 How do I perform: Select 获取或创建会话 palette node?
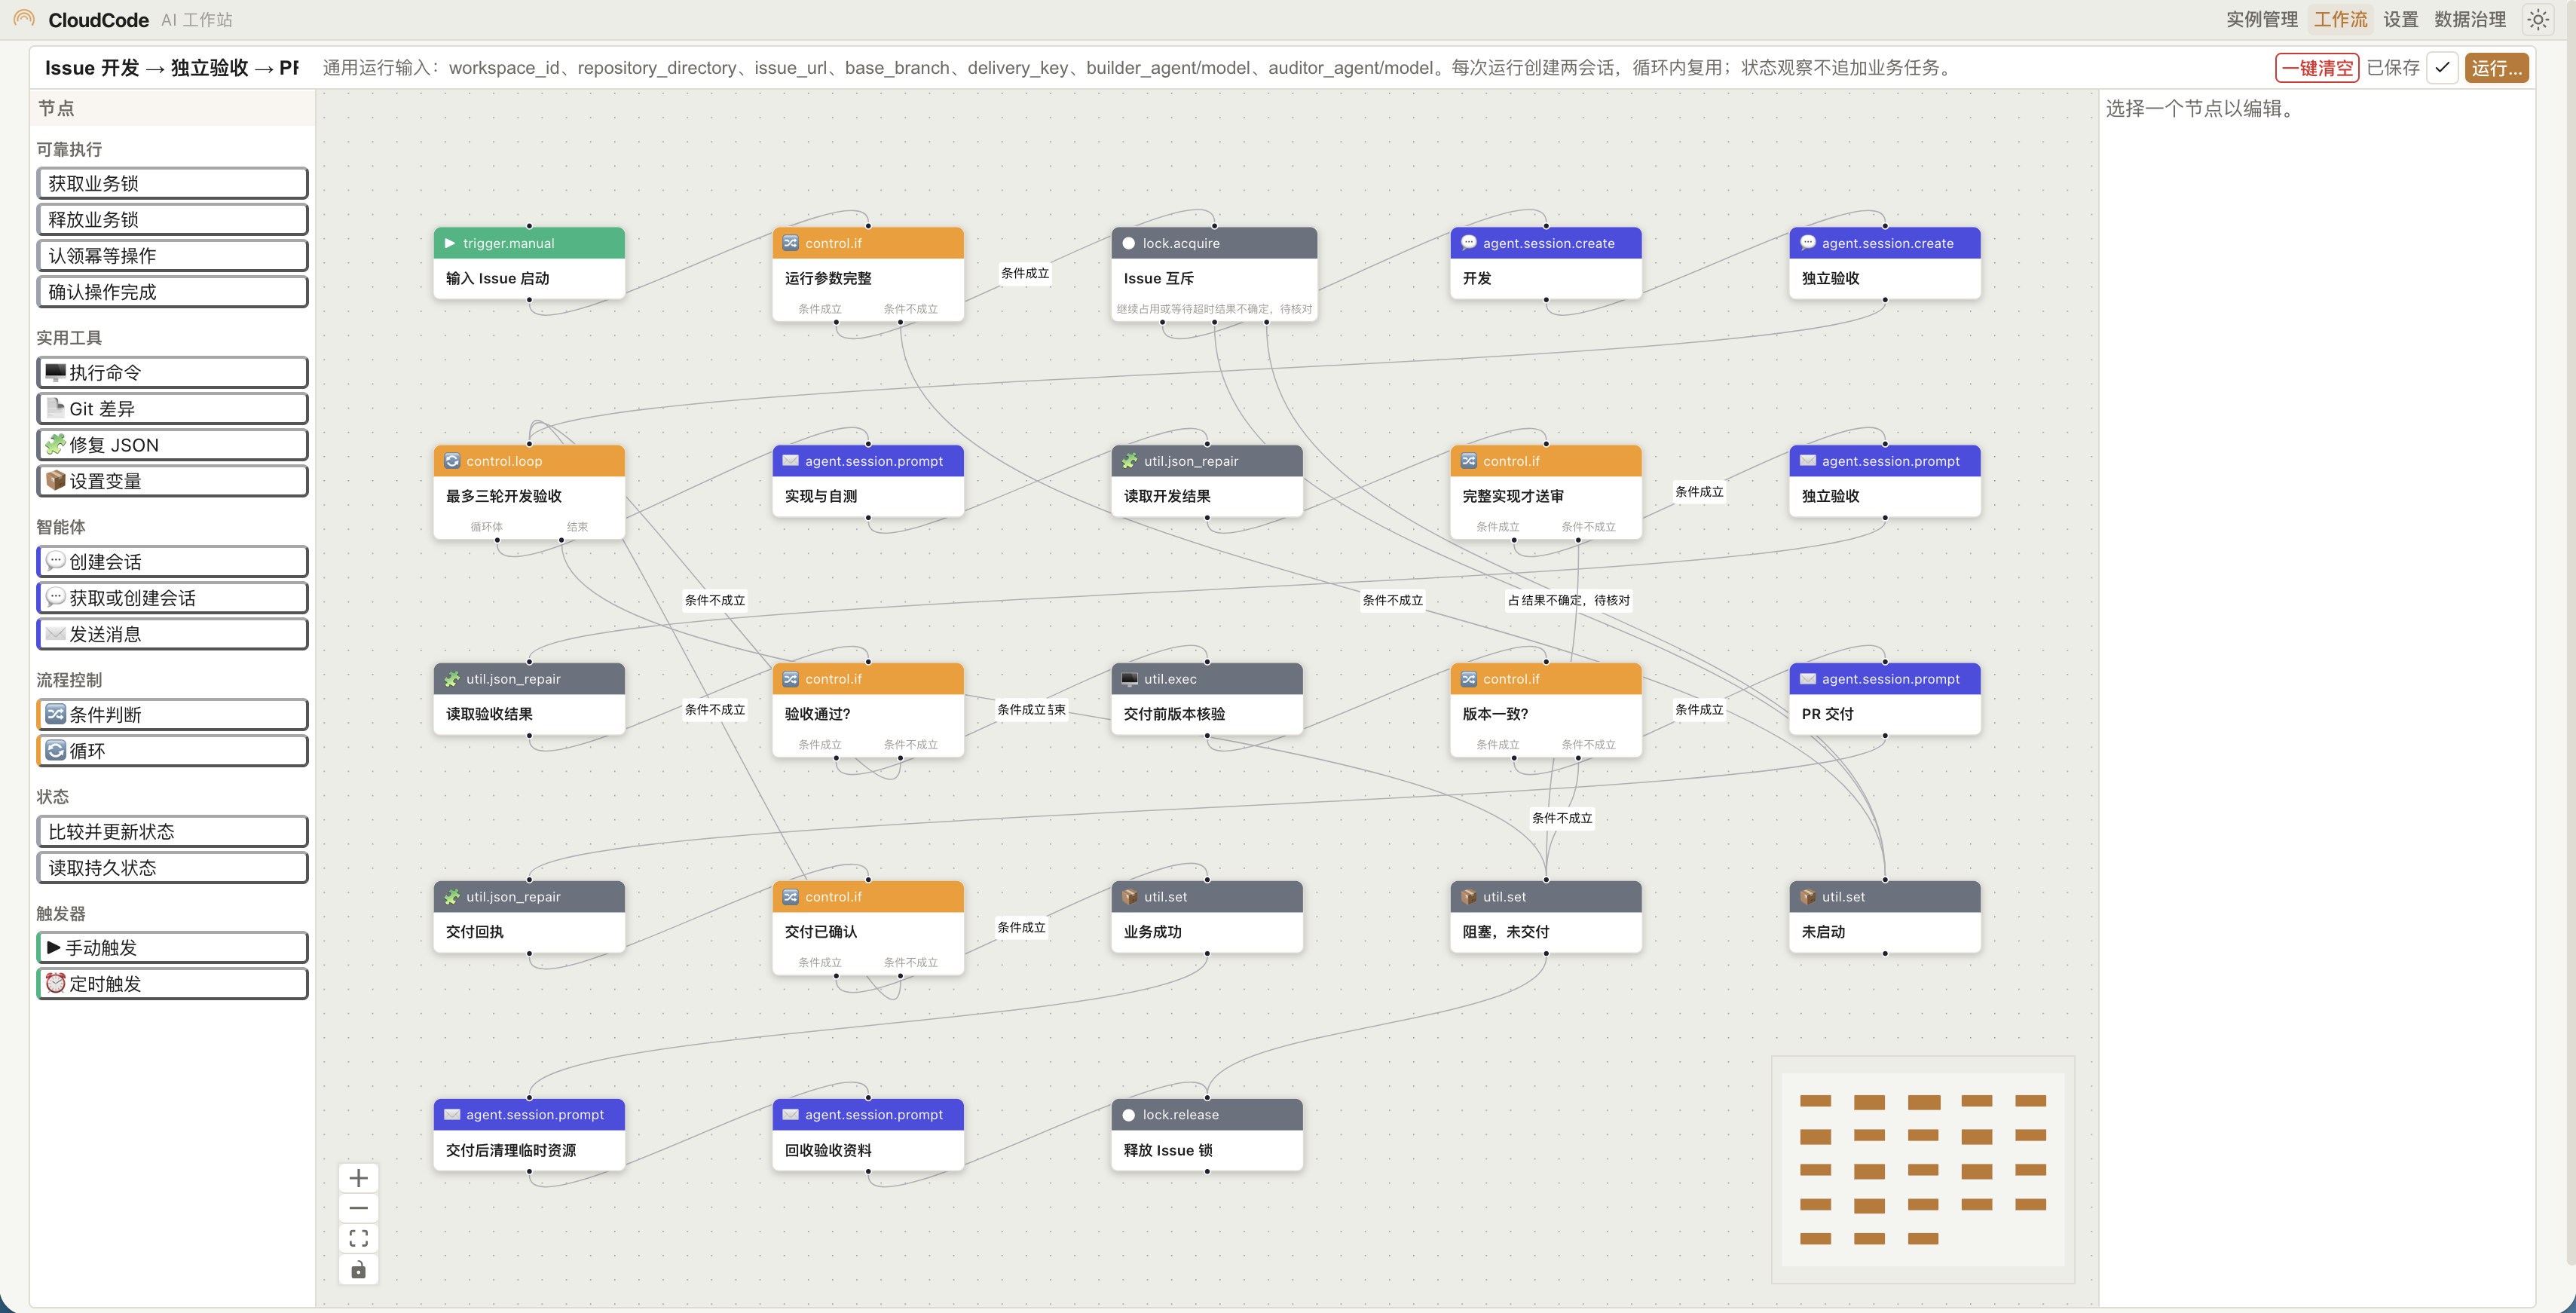pos(172,597)
